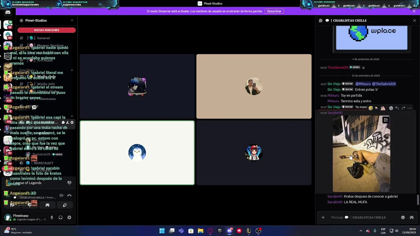Open the posted photo attachment
The width and height of the screenshot is (420, 236).
coord(361,154)
